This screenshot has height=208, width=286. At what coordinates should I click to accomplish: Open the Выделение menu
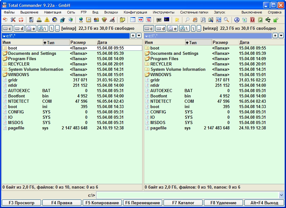pos(29,12)
